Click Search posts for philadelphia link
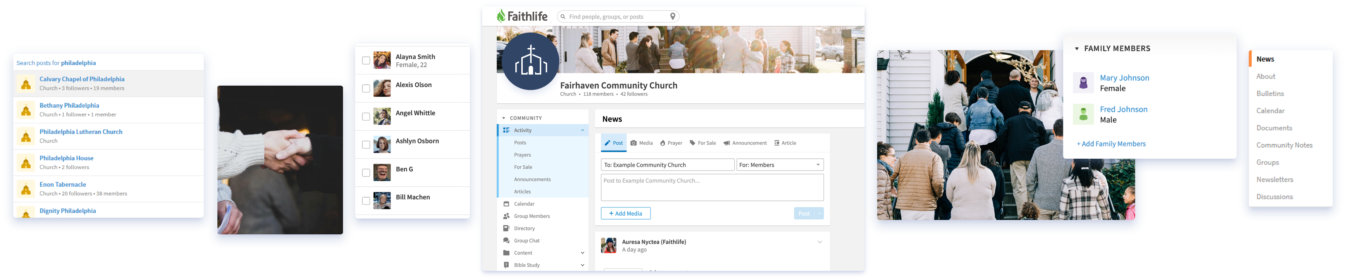The height and width of the screenshot is (279, 1346). coord(56,63)
